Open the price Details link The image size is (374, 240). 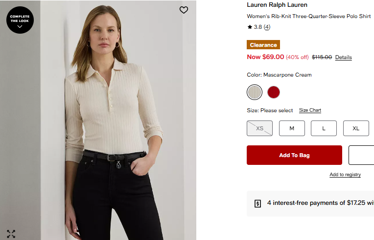(x=343, y=57)
